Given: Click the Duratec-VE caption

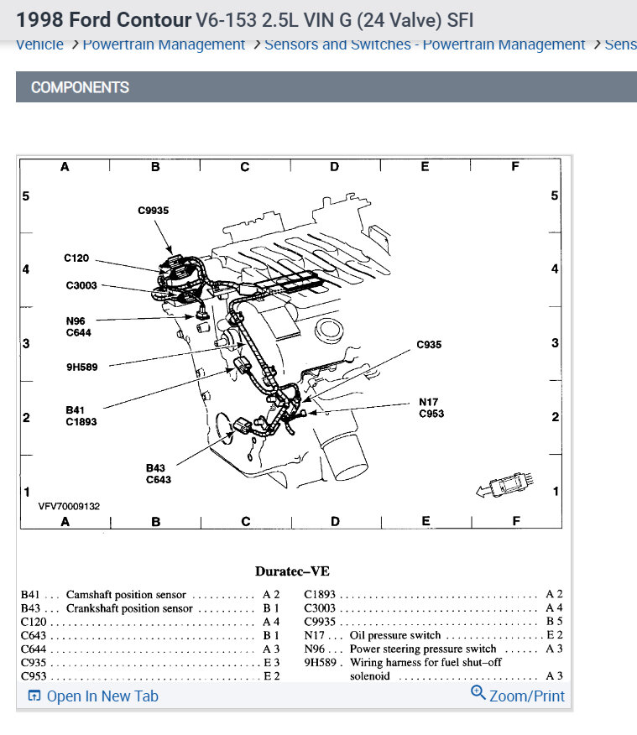Looking at the screenshot, I should (292, 571).
